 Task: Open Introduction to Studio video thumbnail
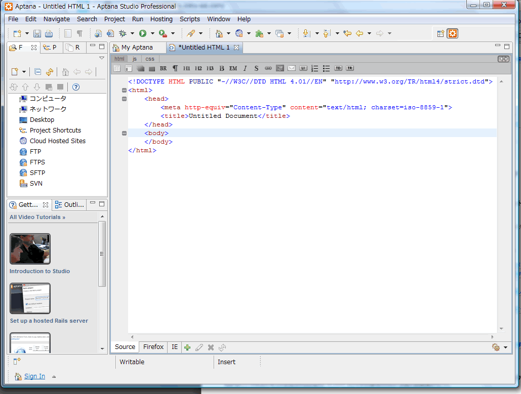click(x=30, y=248)
